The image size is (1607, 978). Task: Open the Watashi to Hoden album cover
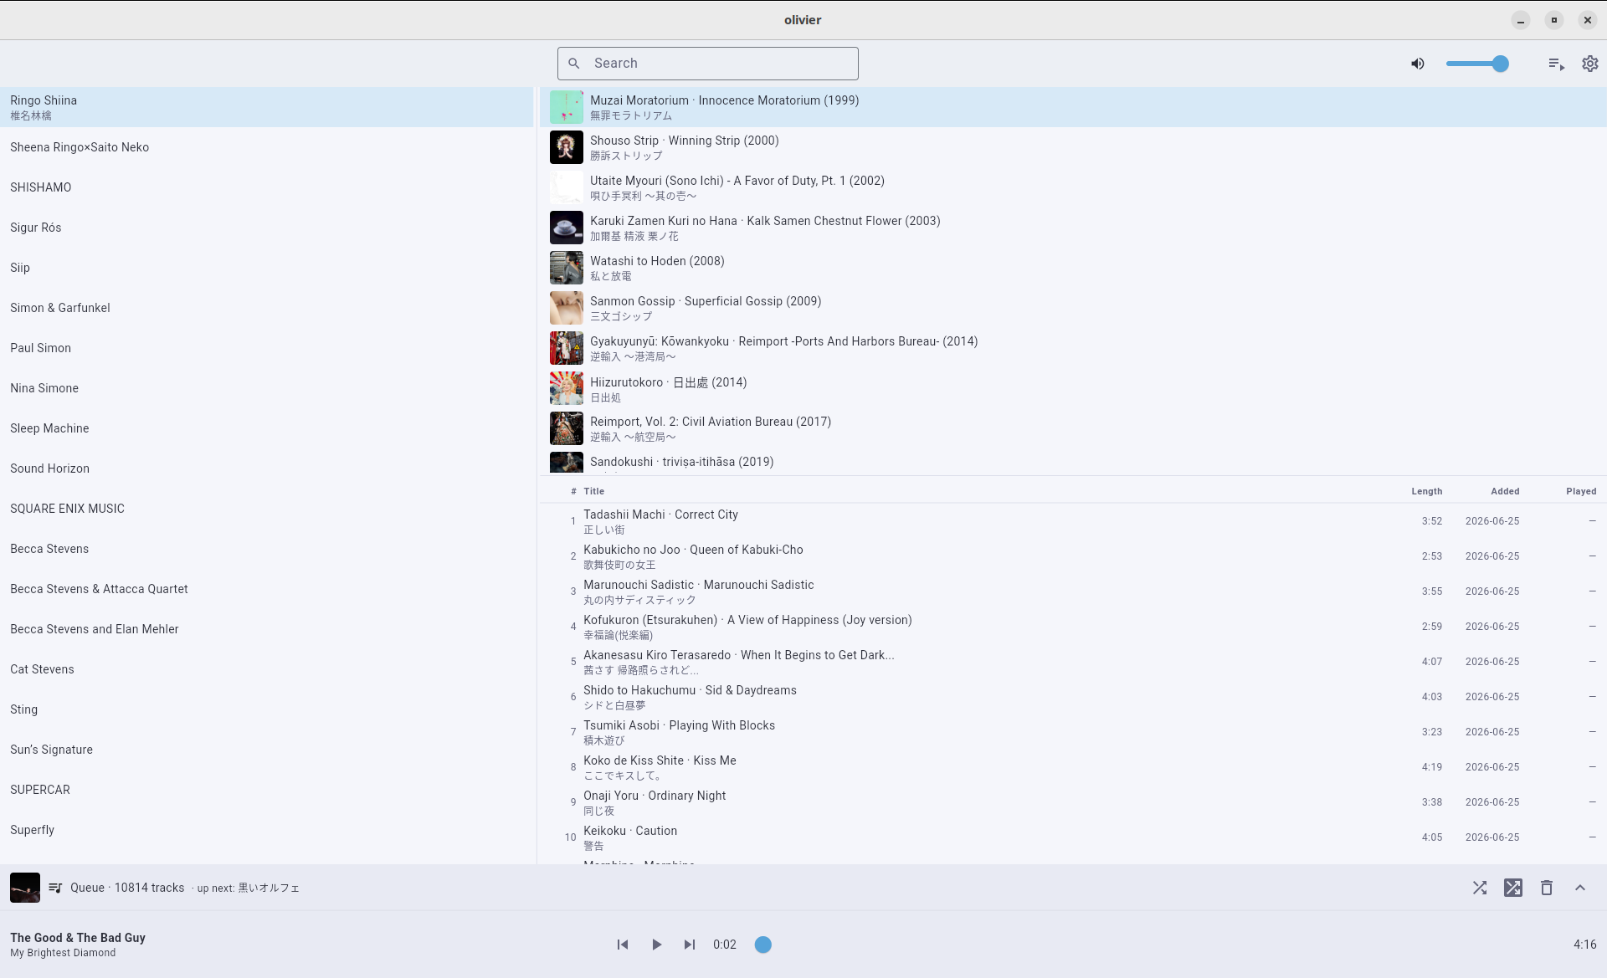[x=567, y=268]
